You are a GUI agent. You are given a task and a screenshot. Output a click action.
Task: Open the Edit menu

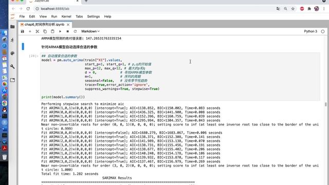(x=32, y=16)
